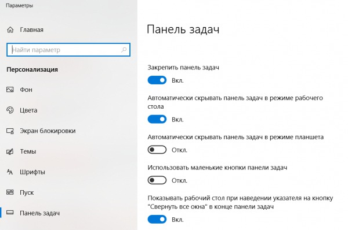Select the Шрифты section label
Image resolution: width=348 pixels, height=230 pixels.
pos(32,172)
